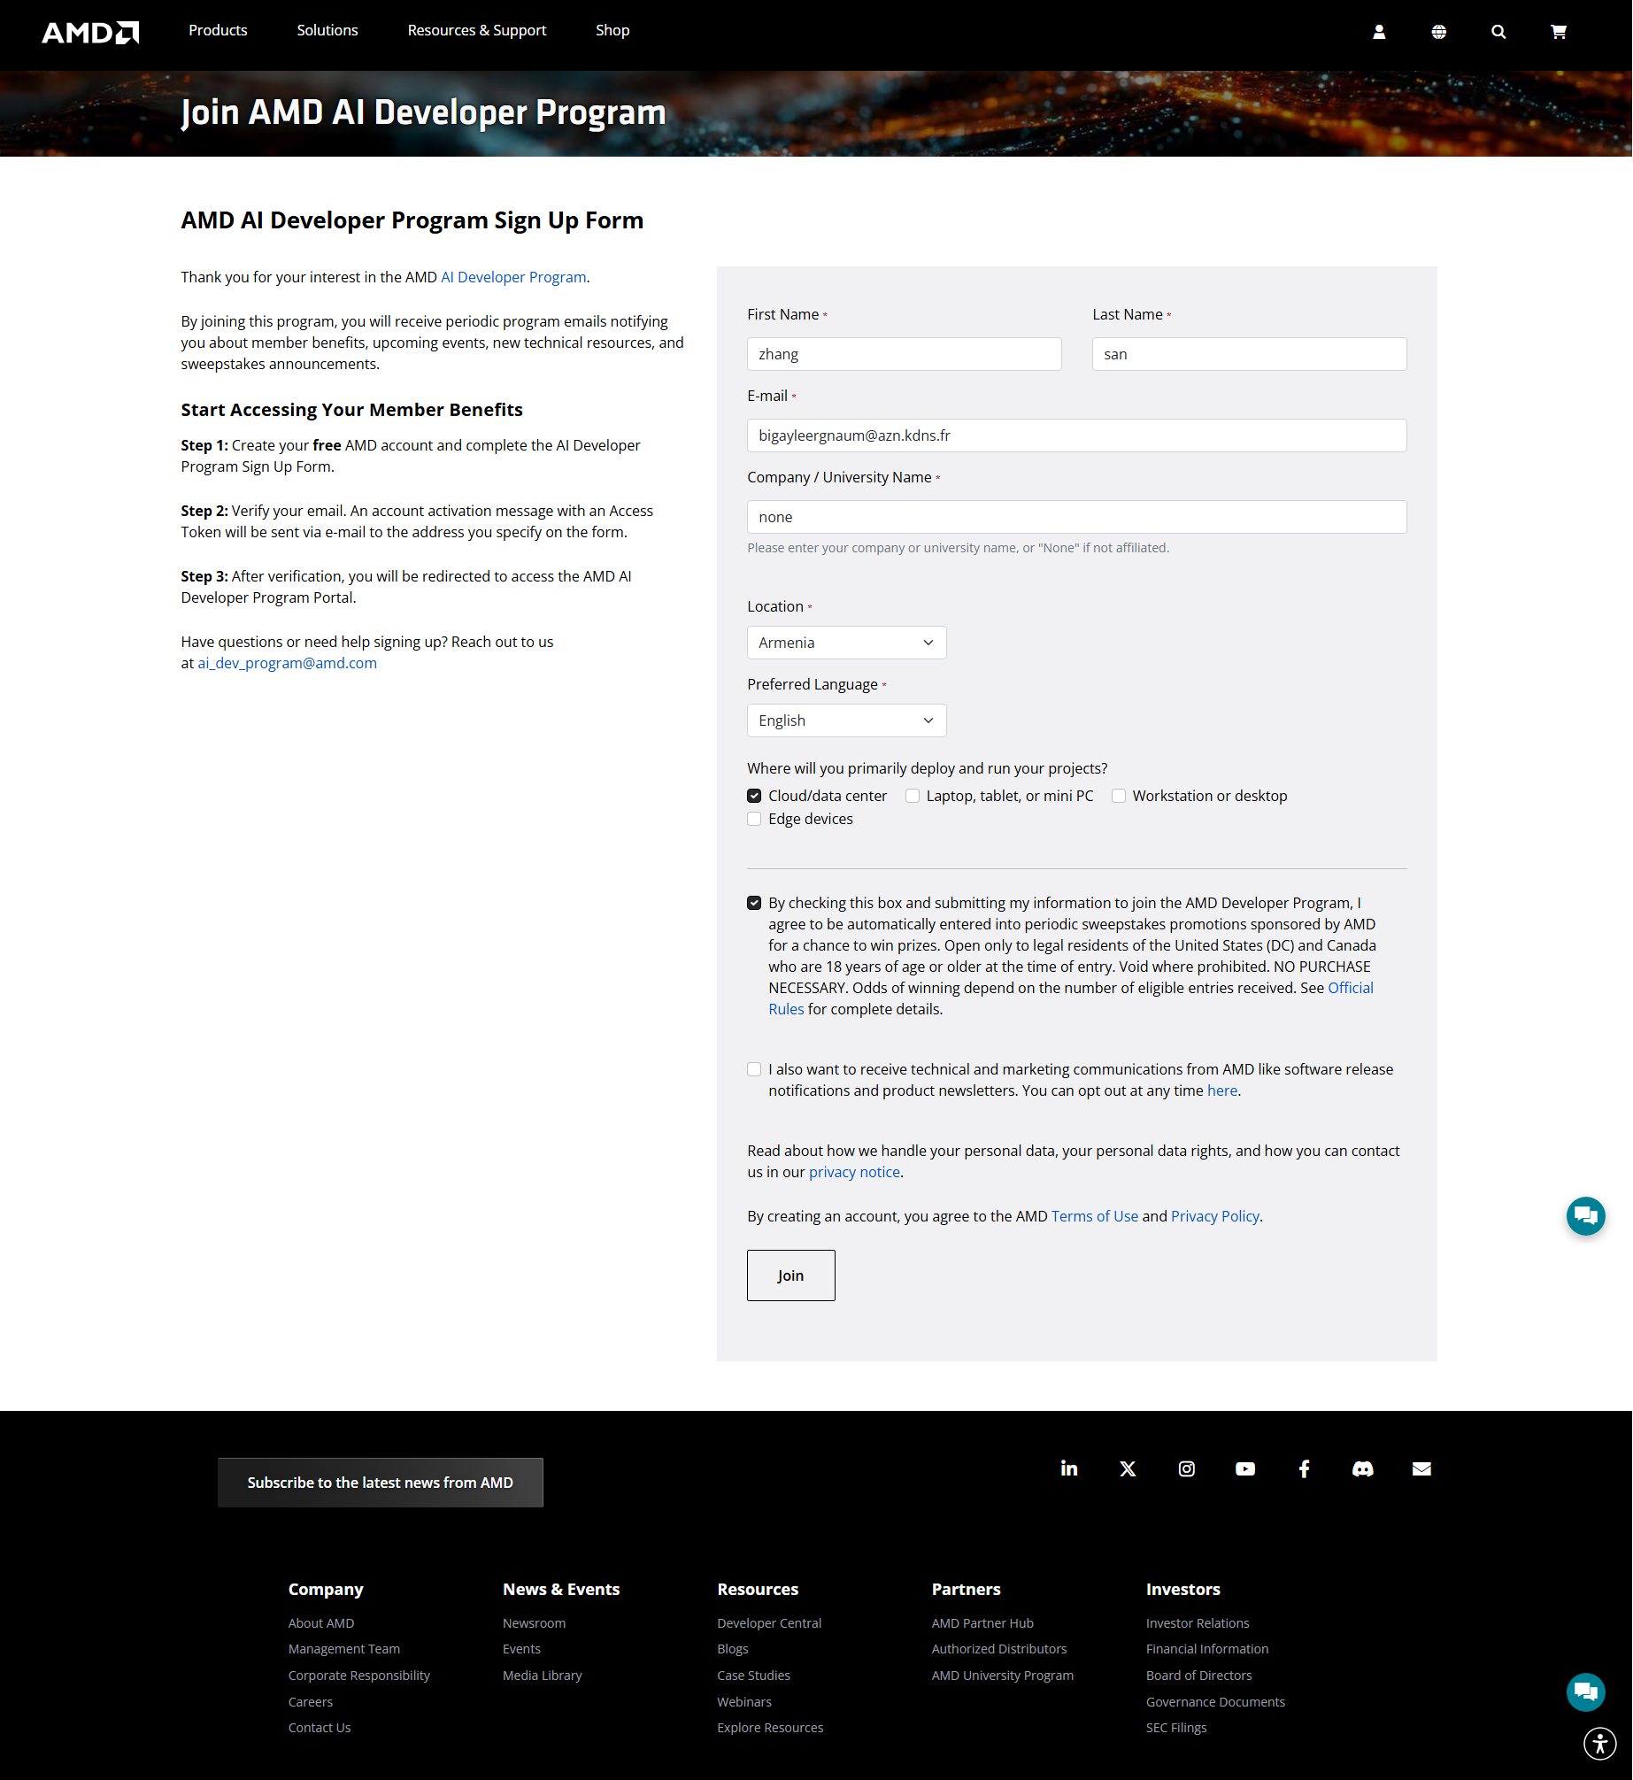Open the Events footer link

point(522,1649)
